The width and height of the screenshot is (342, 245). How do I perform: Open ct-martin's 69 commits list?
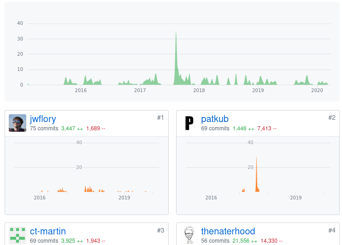click(44, 241)
